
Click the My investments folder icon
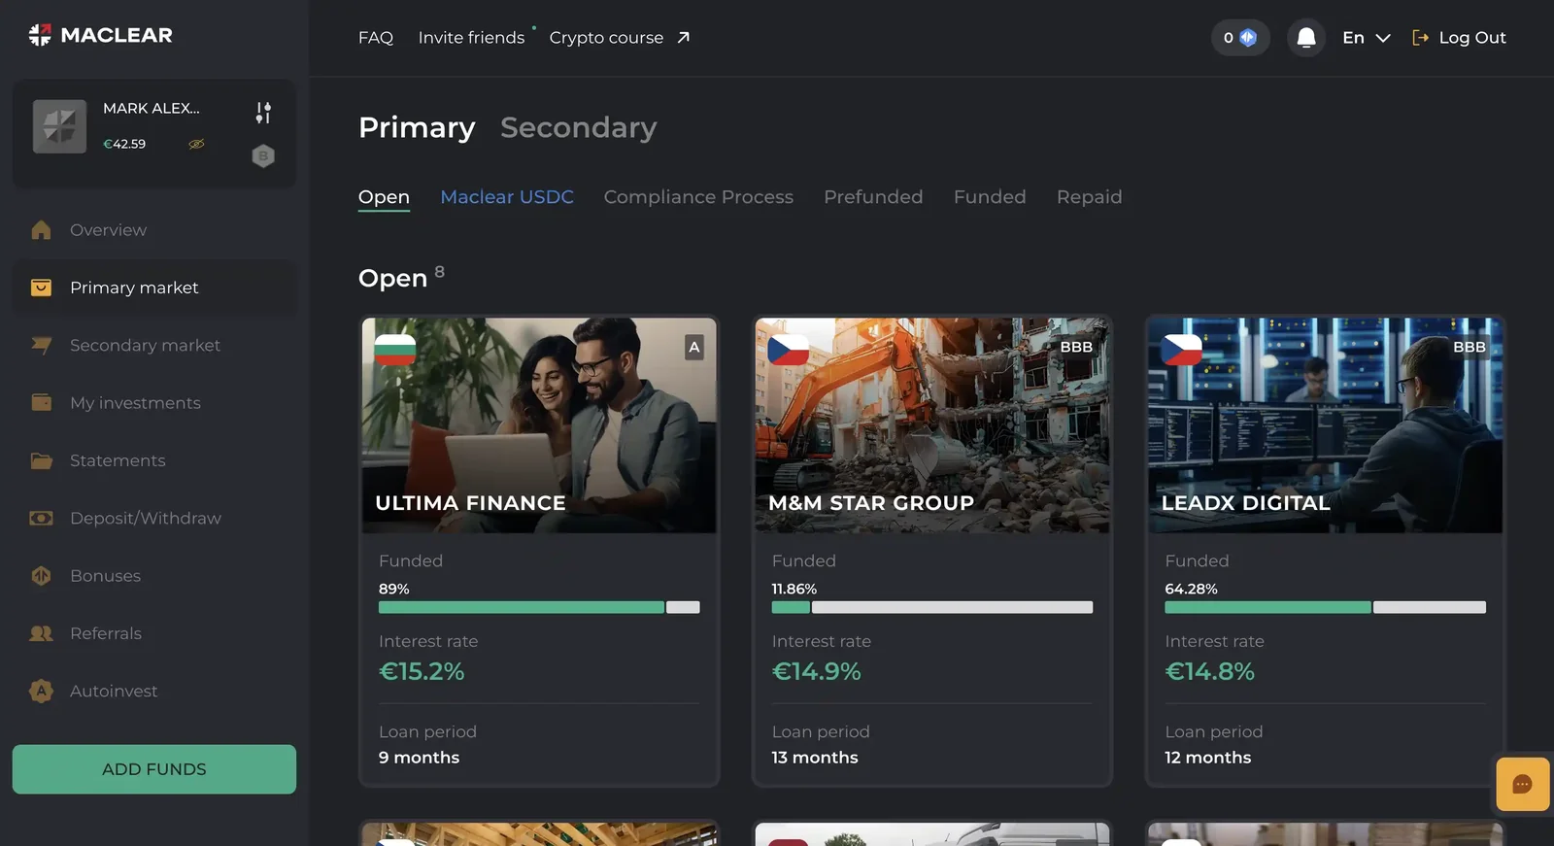pyautogui.click(x=41, y=402)
